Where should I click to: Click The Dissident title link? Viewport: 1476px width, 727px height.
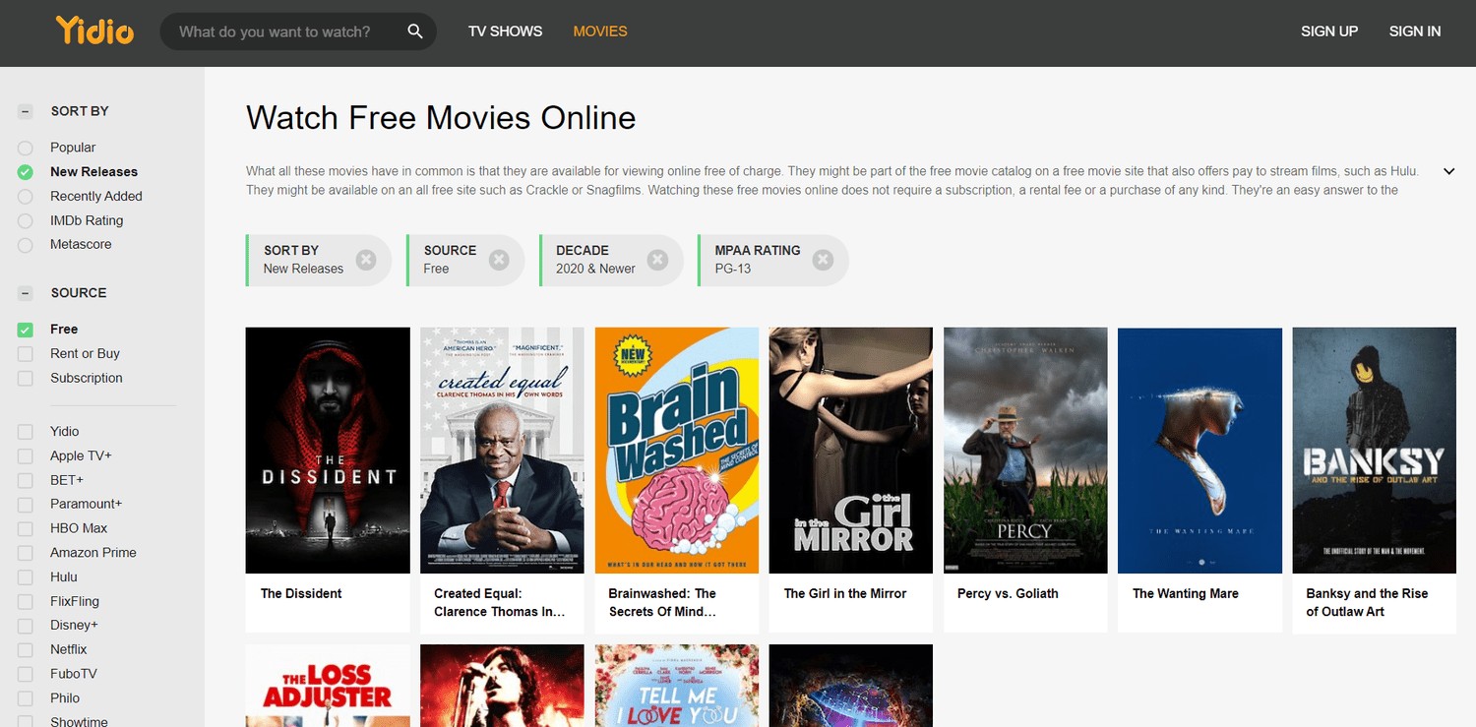pos(301,593)
